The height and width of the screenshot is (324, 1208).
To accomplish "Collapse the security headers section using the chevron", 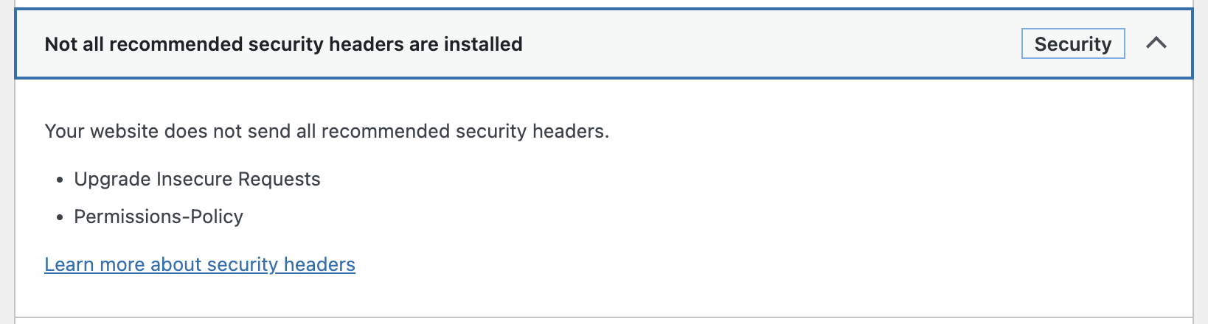I will point(1156,43).
